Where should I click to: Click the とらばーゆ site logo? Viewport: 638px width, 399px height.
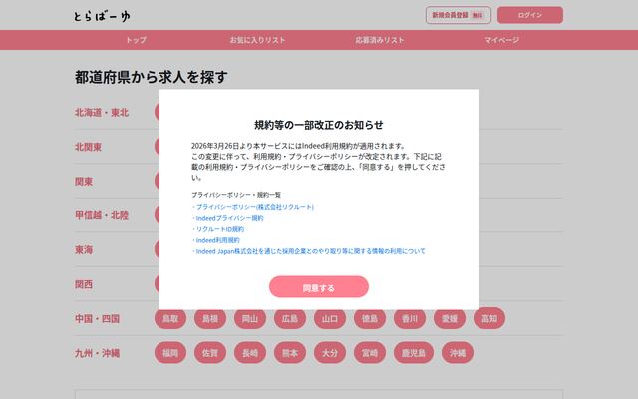click(102, 16)
